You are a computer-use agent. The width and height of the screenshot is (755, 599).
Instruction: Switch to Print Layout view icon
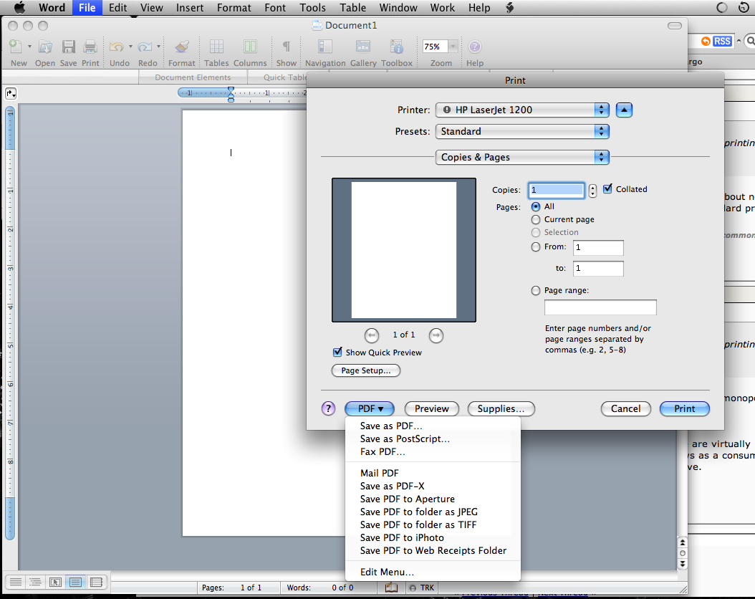tap(76, 582)
